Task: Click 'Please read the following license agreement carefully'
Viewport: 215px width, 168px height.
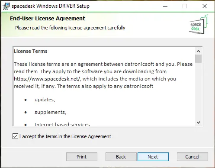Action: [x=70, y=28]
